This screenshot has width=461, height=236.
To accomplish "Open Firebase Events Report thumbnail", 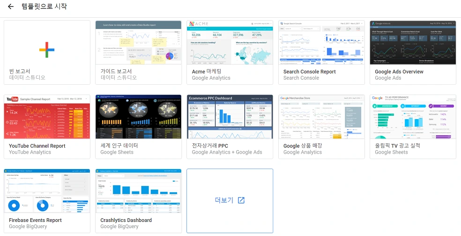I will tap(47, 191).
